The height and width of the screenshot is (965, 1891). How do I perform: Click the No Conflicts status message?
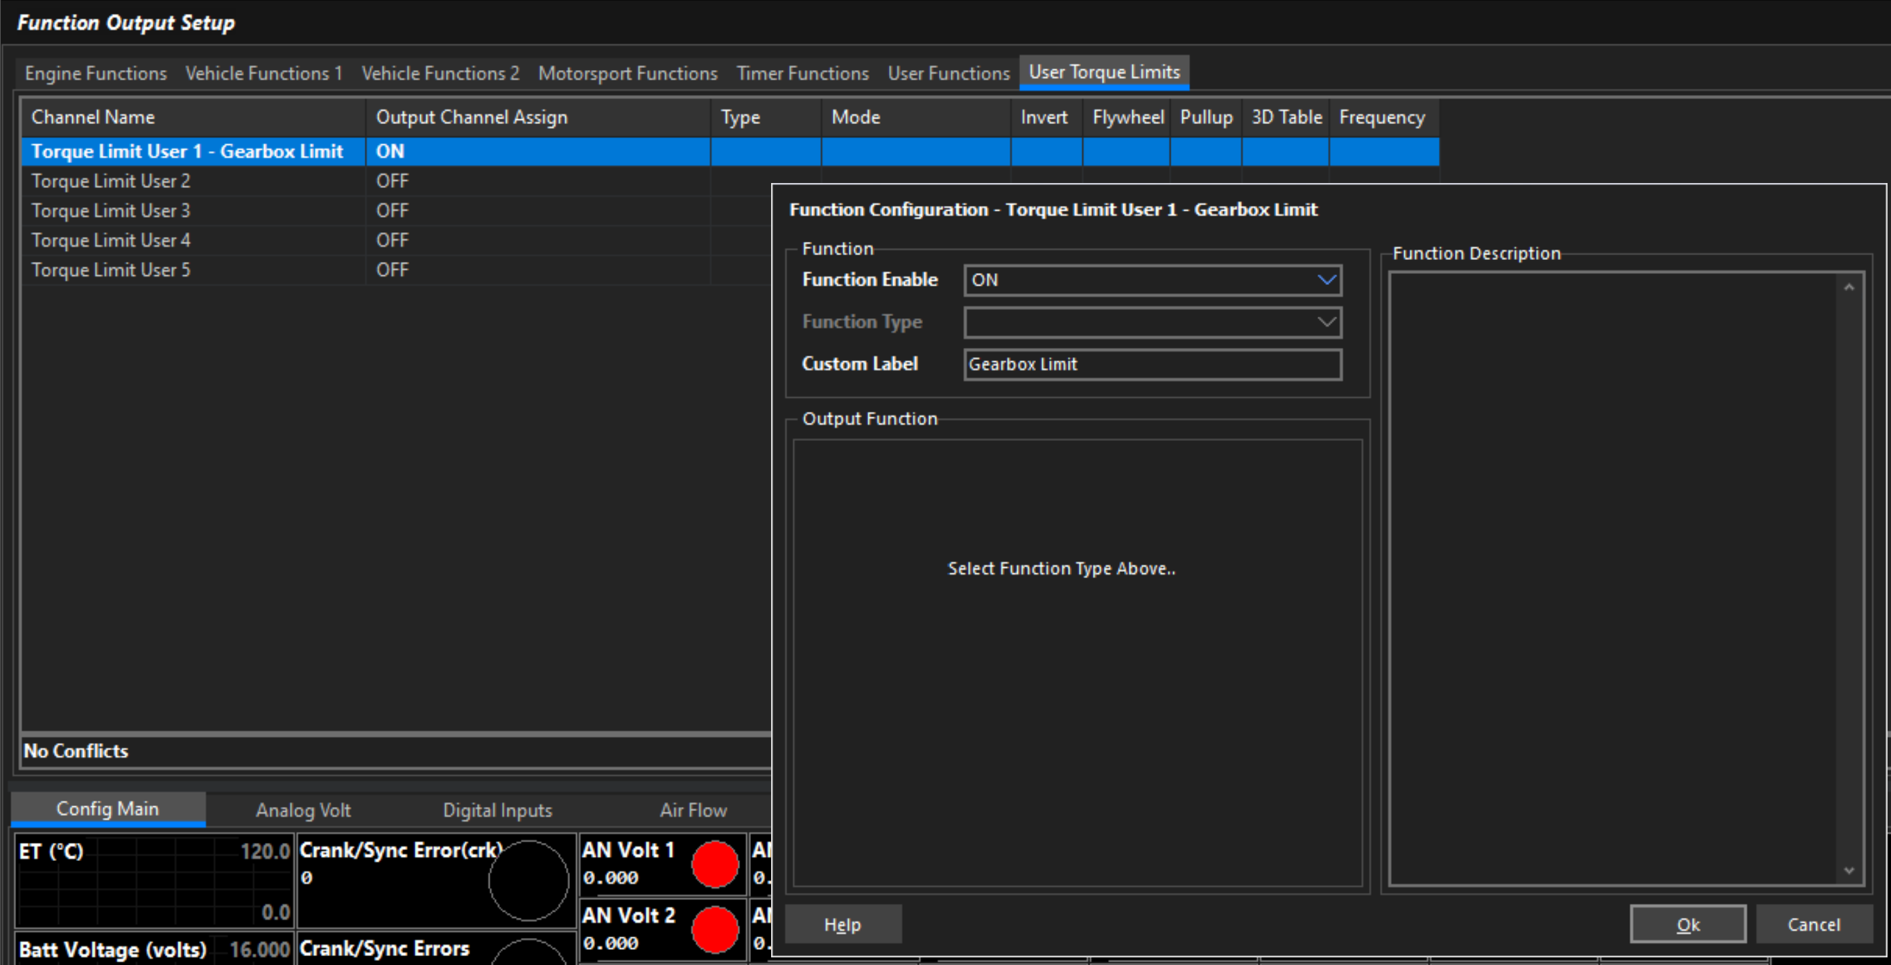76,751
